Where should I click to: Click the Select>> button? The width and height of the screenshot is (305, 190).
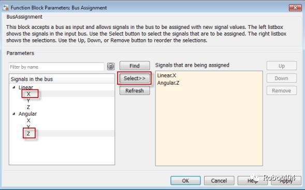point(135,78)
